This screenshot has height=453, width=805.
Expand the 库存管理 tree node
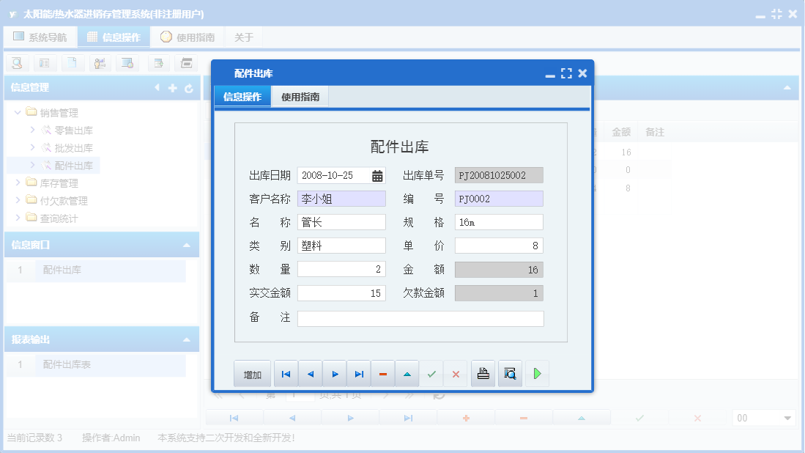(18, 183)
